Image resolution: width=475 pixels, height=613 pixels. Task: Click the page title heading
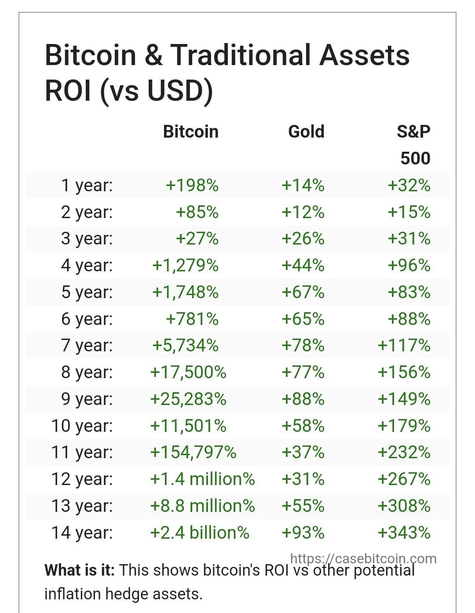coord(227,73)
